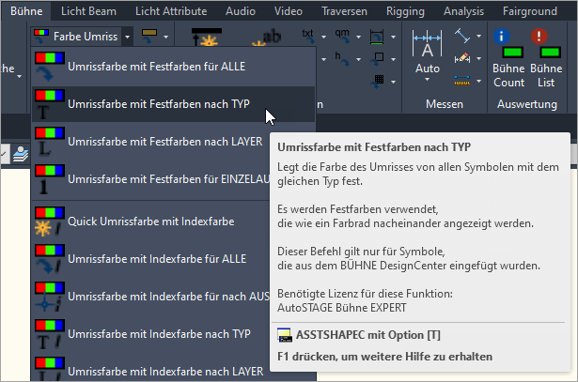Open dropdown beside the brown color tool

pyautogui.click(x=166, y=36)
